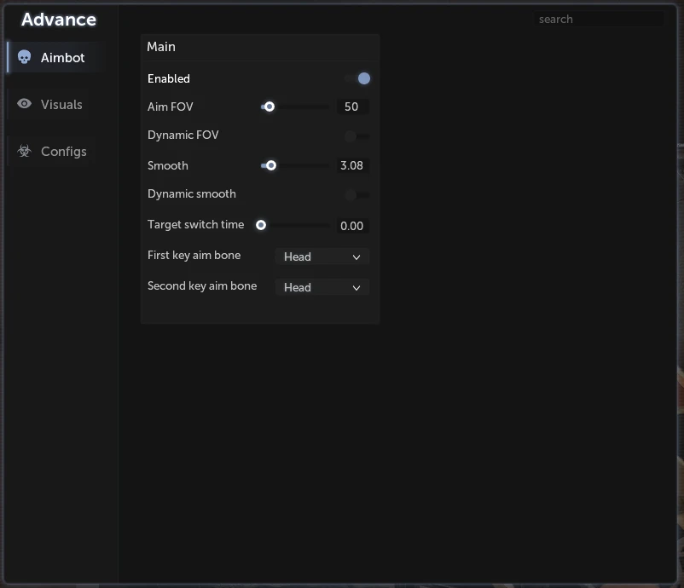Screen dimensions: 684x588
Task: Switch to the Visuals tab label
Action: pyautogui.click(x=61, y=105)
